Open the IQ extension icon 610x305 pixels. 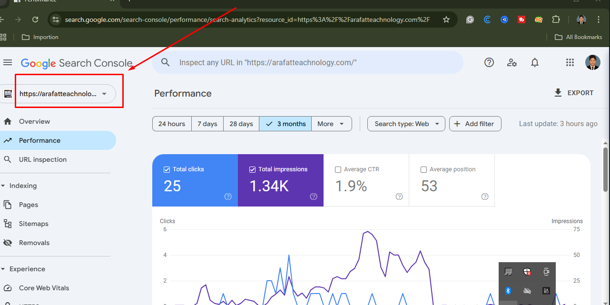tap(504, 20)
